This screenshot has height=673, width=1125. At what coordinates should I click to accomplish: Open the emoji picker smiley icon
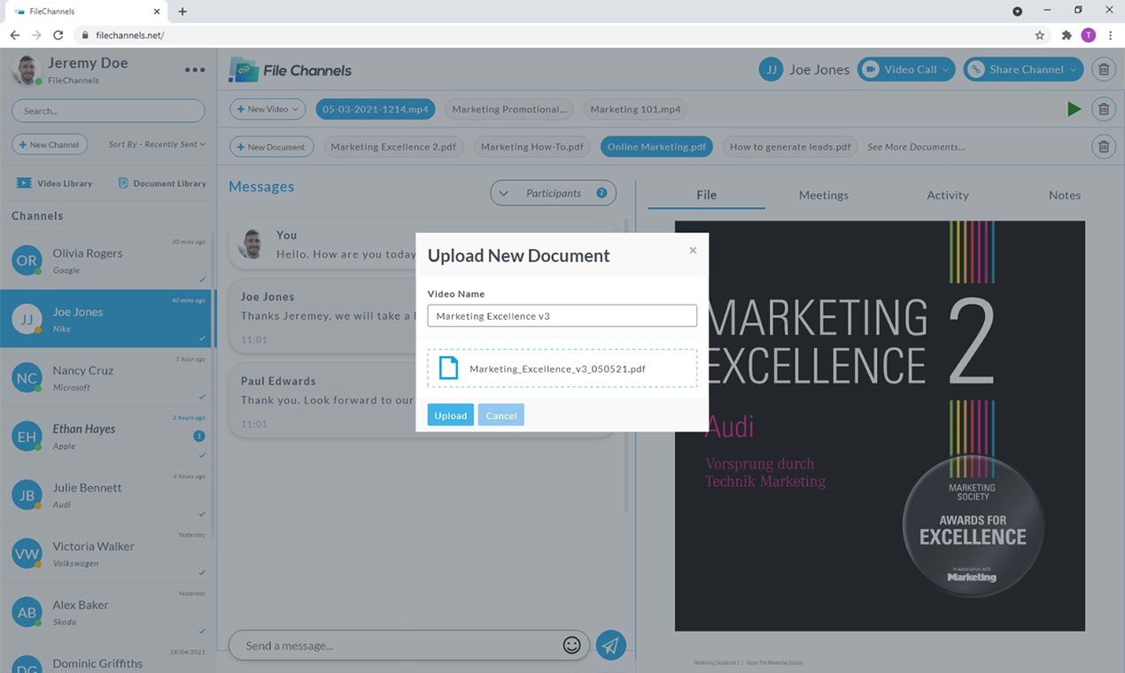[571, 646]
